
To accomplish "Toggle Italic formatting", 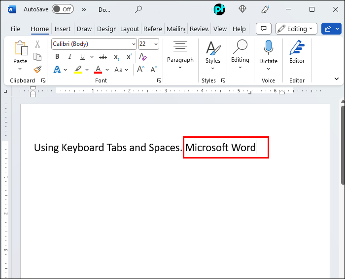I will click(69, 57).
